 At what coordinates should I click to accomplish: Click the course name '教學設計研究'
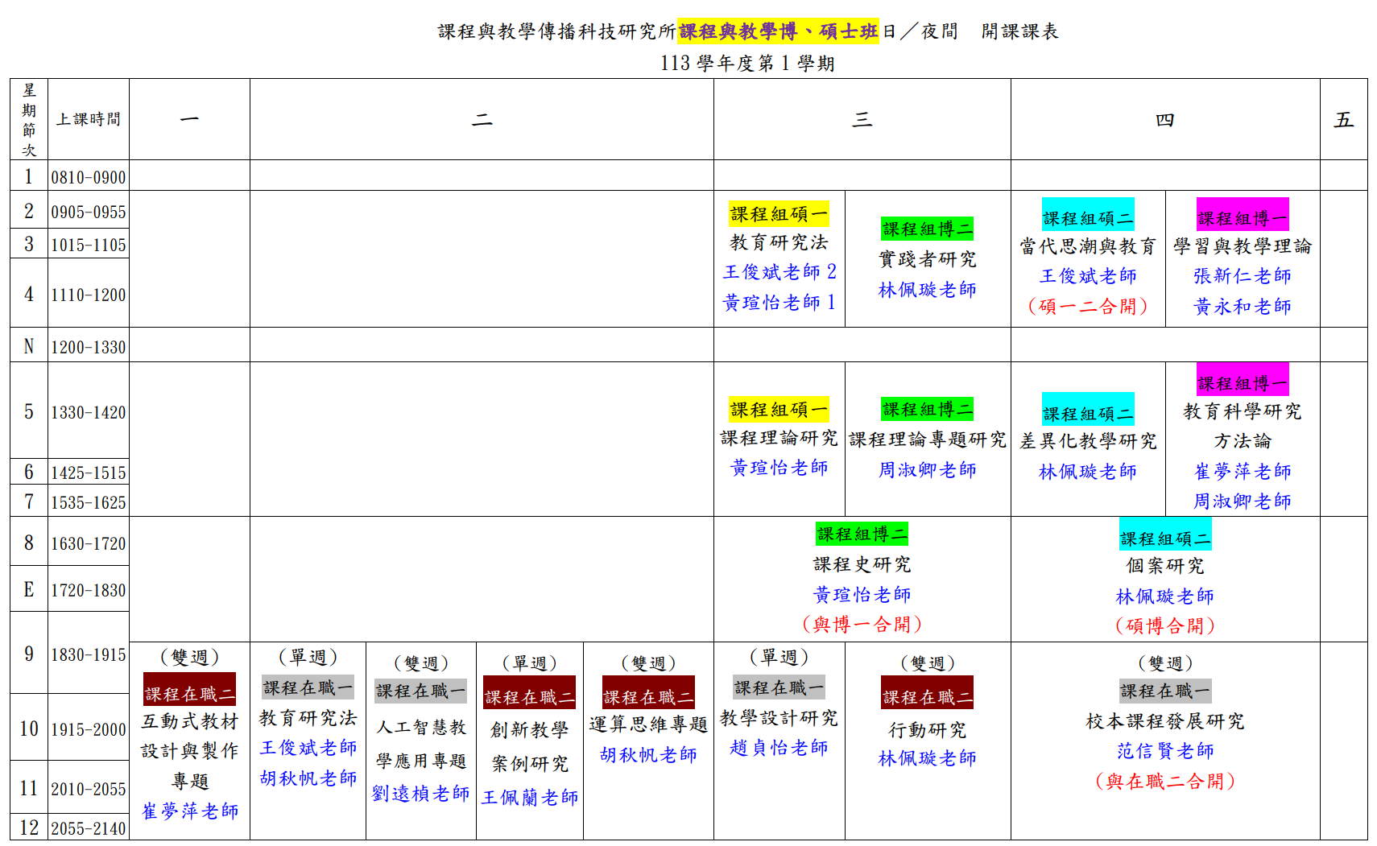(x=779, y=718)
